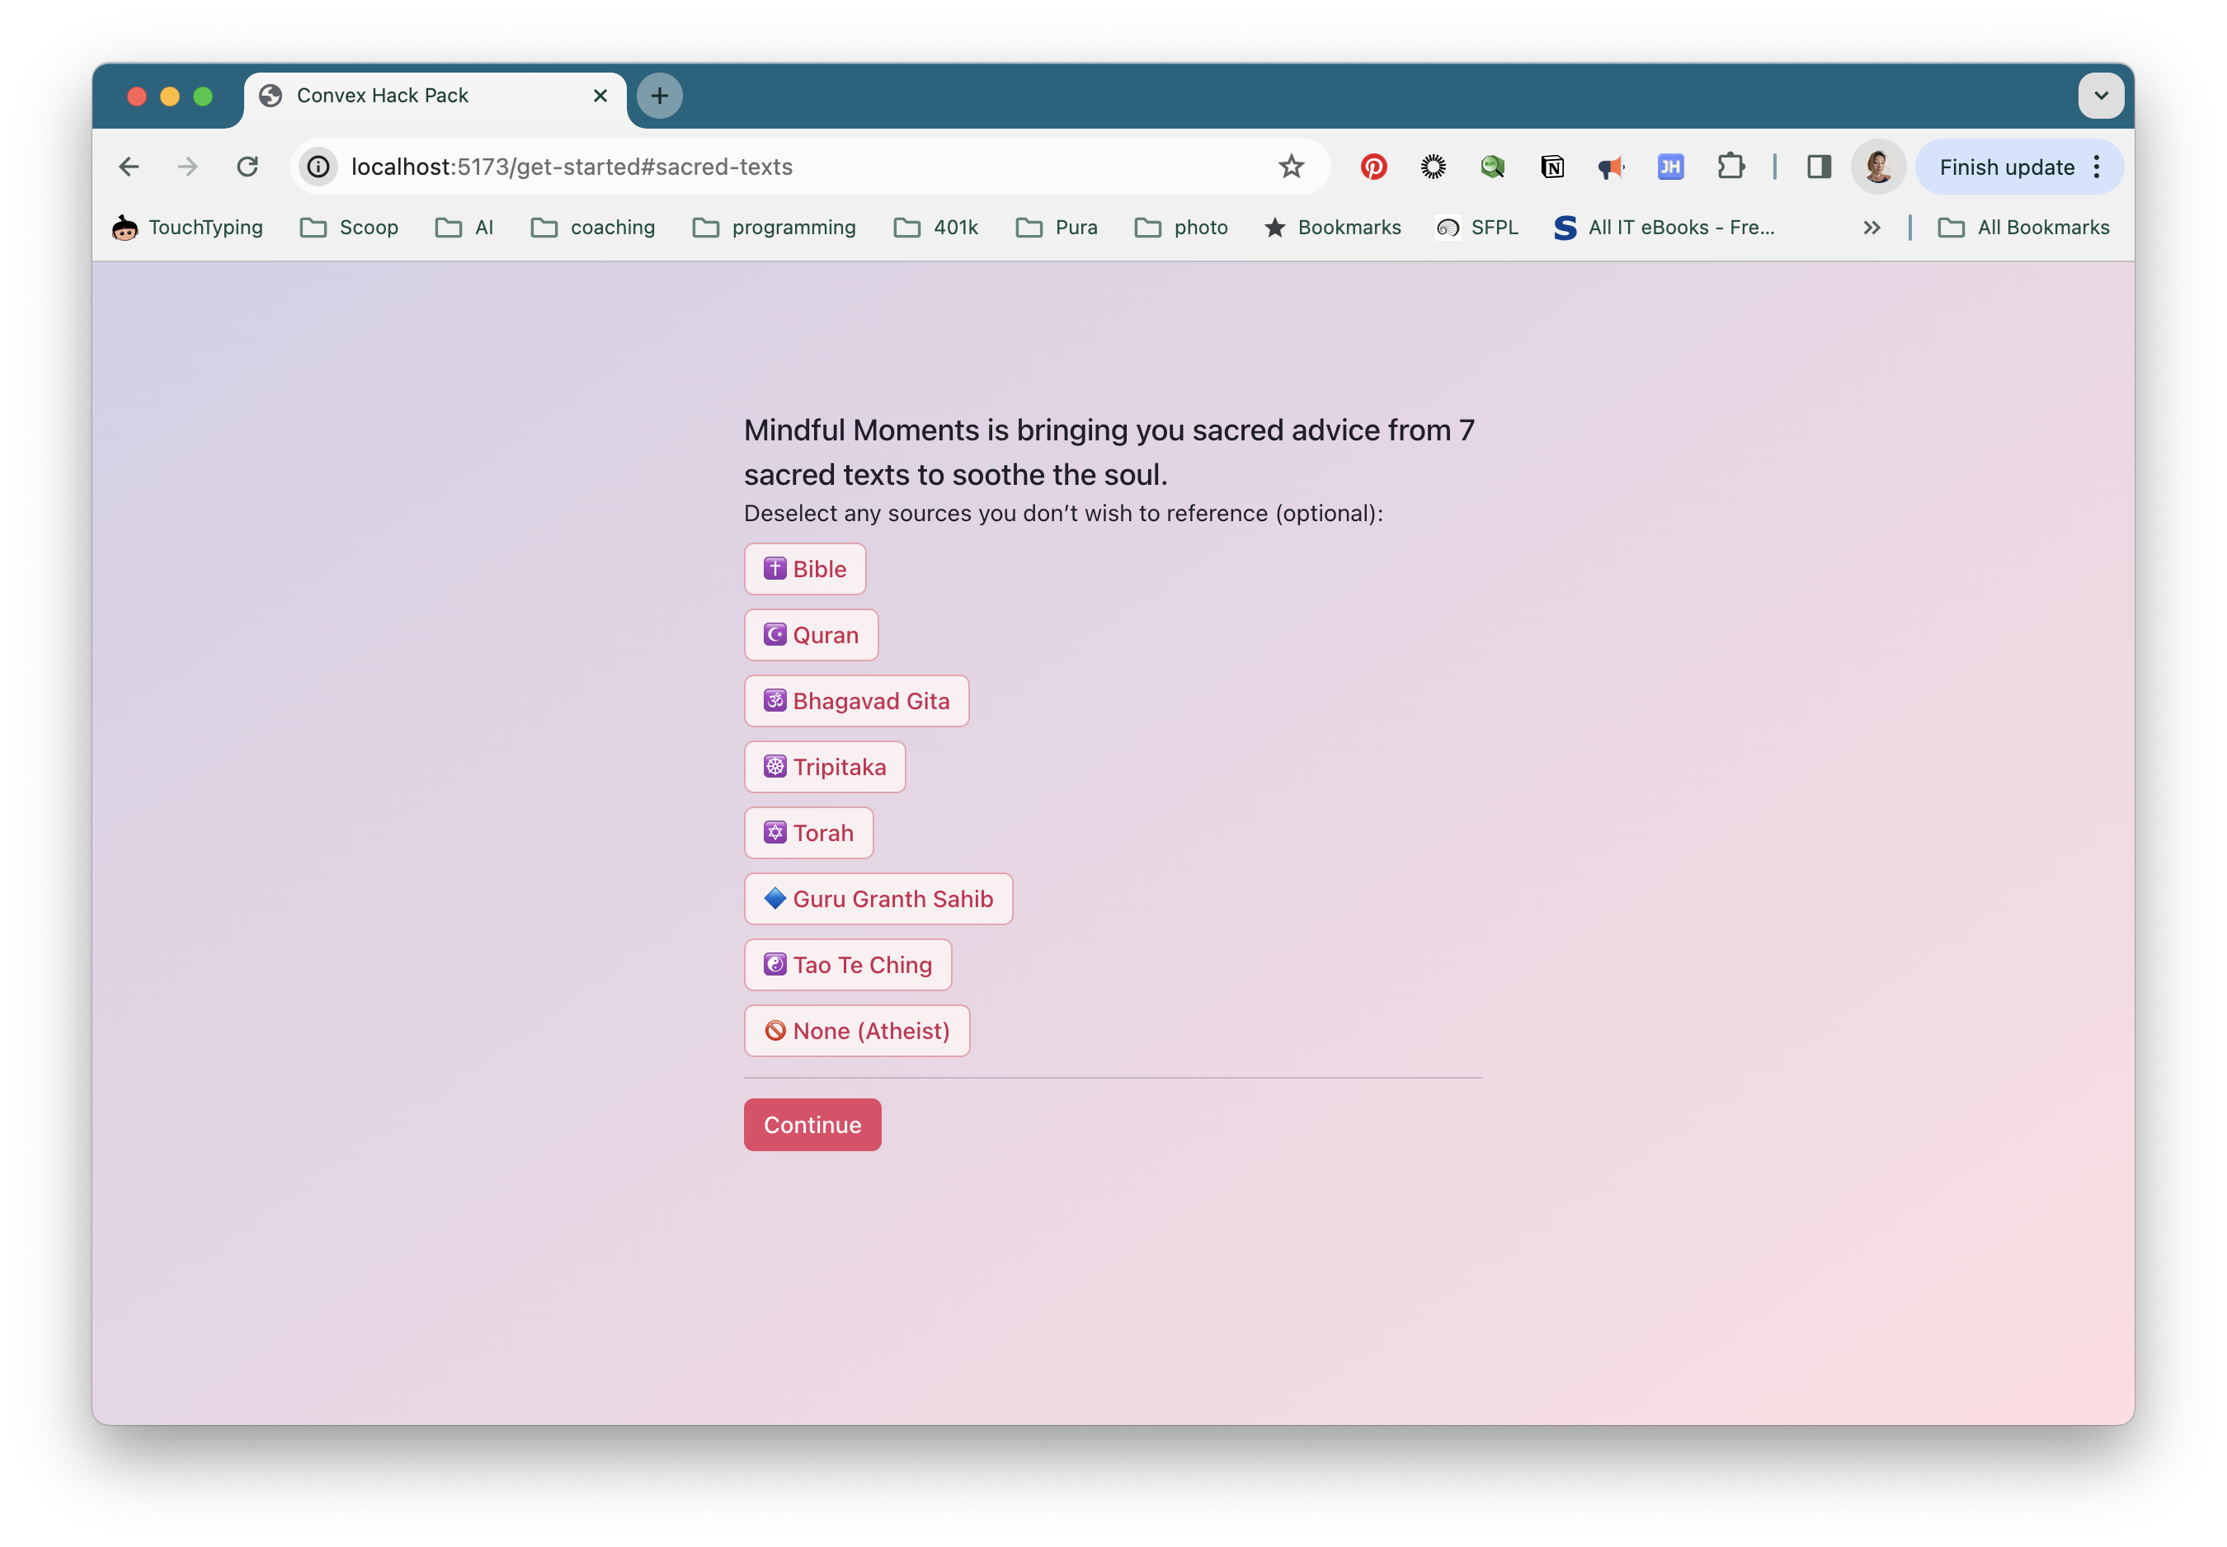Expand the hidden bookmarks overflow chevron
Image resolution: width=2227 pixels, height=1547 pixels.
click(x=1872, y=227)
